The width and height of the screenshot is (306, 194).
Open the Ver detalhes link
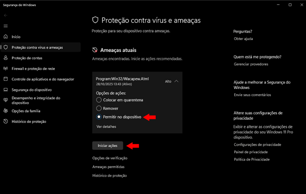click(x=106, y=126)
